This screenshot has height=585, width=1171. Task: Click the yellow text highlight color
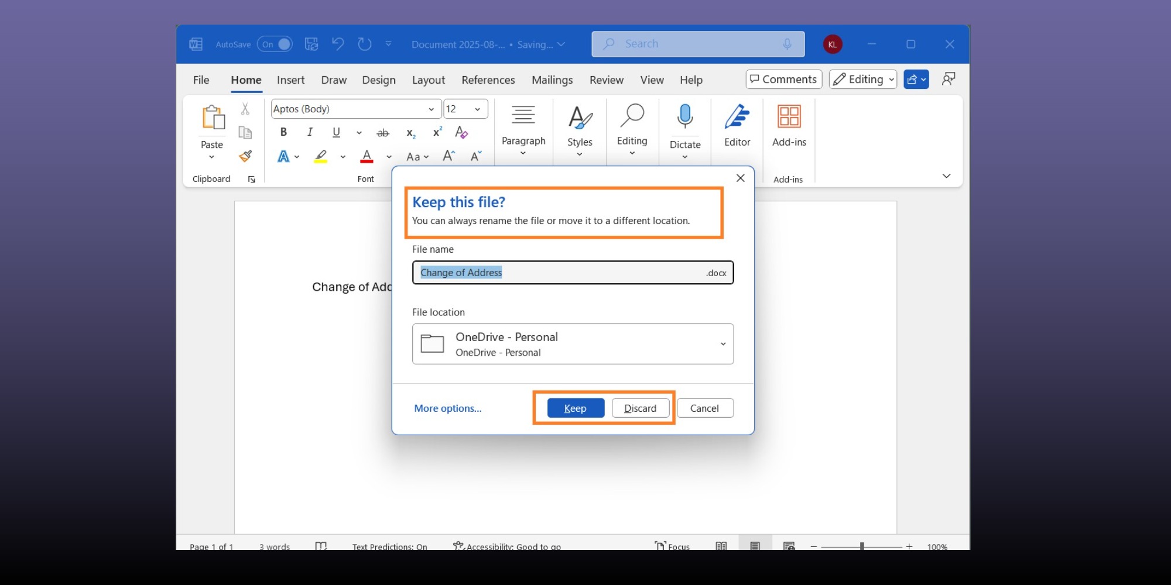coord(321,156)
